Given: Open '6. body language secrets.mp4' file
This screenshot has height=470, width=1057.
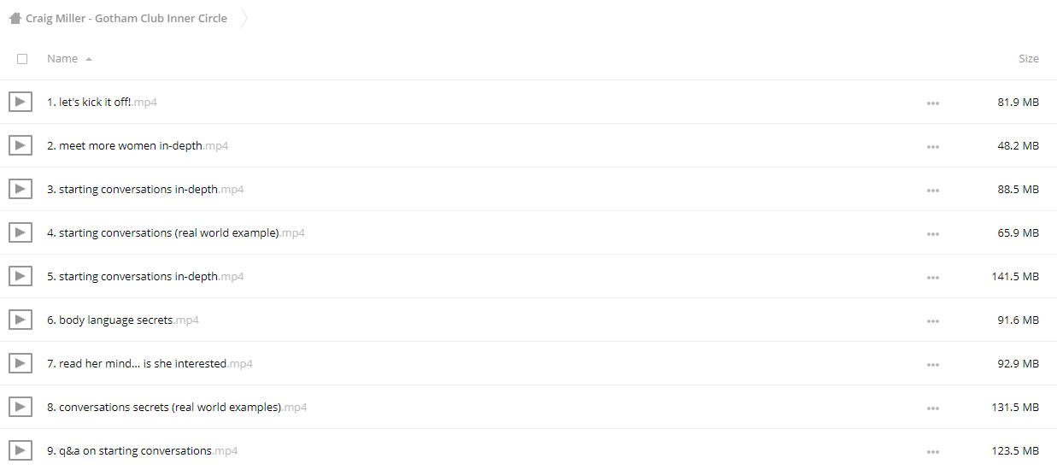Looking at the screenshot, I should 123,320.
